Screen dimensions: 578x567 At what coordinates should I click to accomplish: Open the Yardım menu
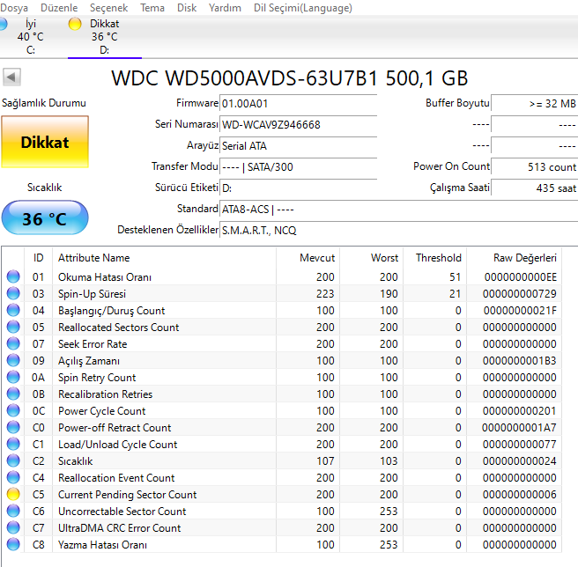(x=225, y=8)
